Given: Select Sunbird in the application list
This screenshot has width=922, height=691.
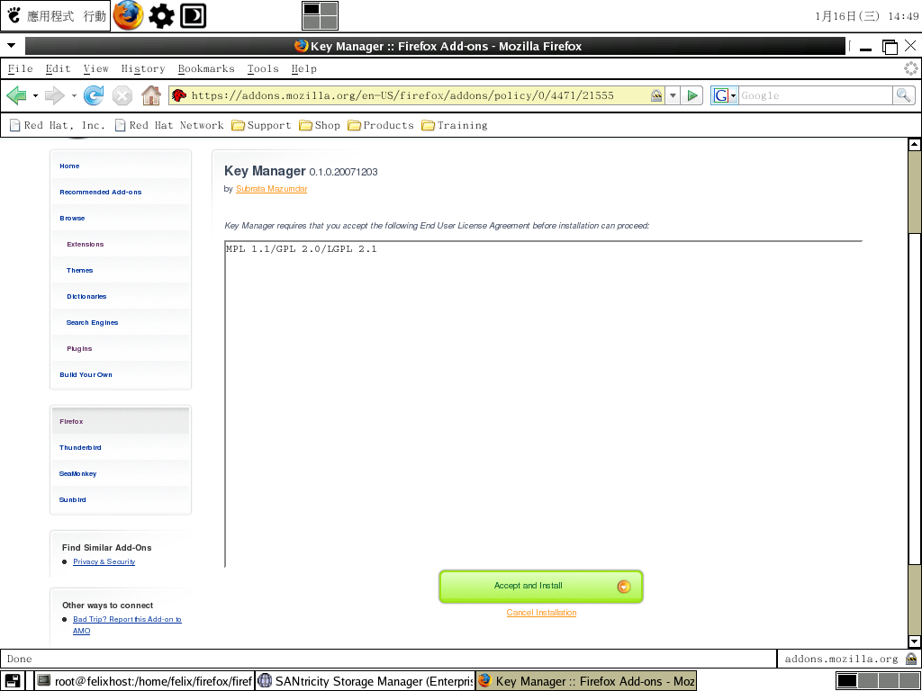Looking at the screenshot, I should click(x=72, y=500).
